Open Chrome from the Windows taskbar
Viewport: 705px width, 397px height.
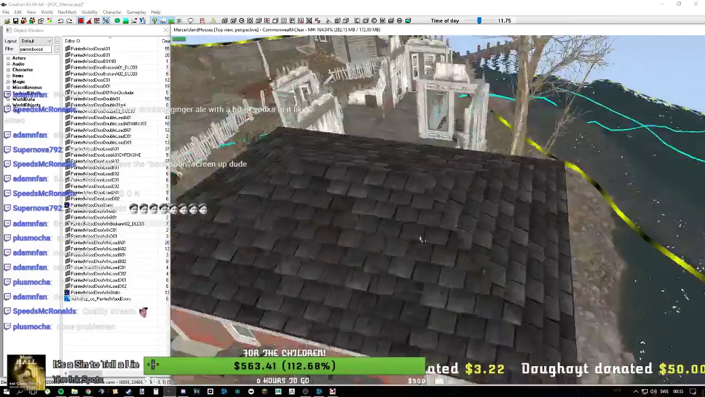(88, 391)
